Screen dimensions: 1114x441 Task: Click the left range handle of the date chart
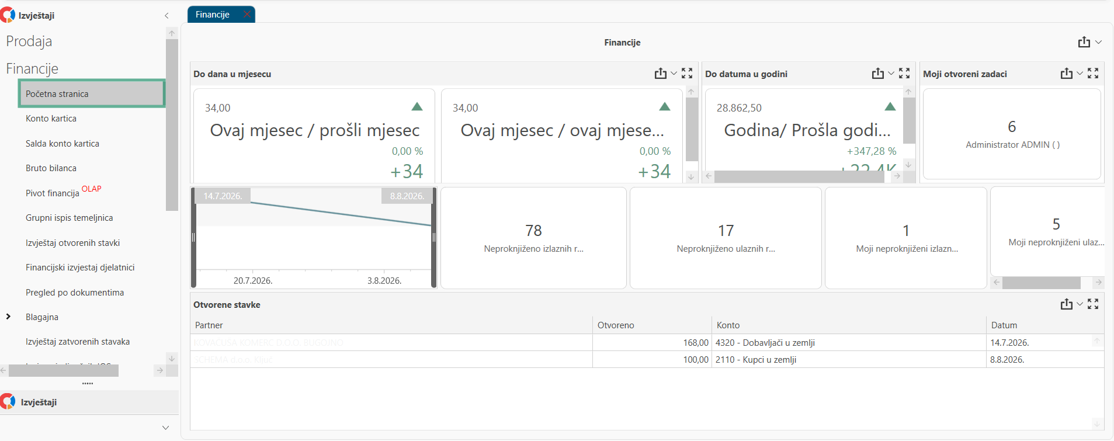[x=193, y=237]
